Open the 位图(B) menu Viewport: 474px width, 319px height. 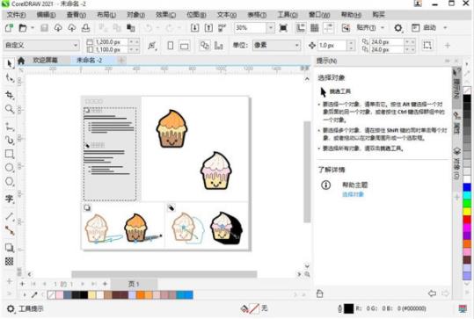point(196,15)
